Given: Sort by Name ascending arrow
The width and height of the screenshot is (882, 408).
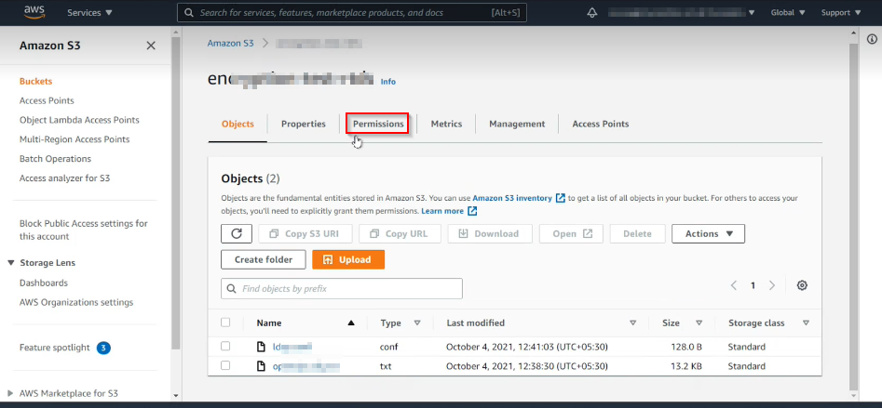Looking at the screenshot, I should pos(351,322).
